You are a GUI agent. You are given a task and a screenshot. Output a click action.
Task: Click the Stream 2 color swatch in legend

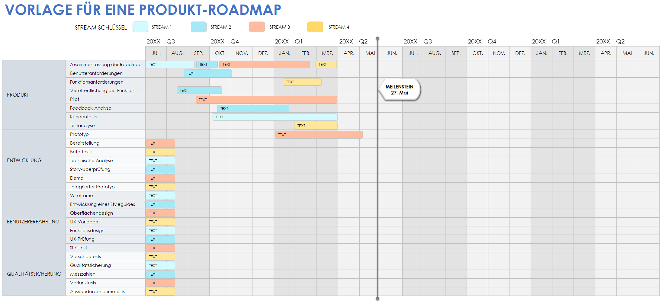click(x=199, y=27)
